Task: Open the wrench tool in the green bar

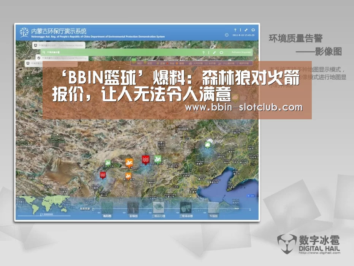Action: (214, 53)
